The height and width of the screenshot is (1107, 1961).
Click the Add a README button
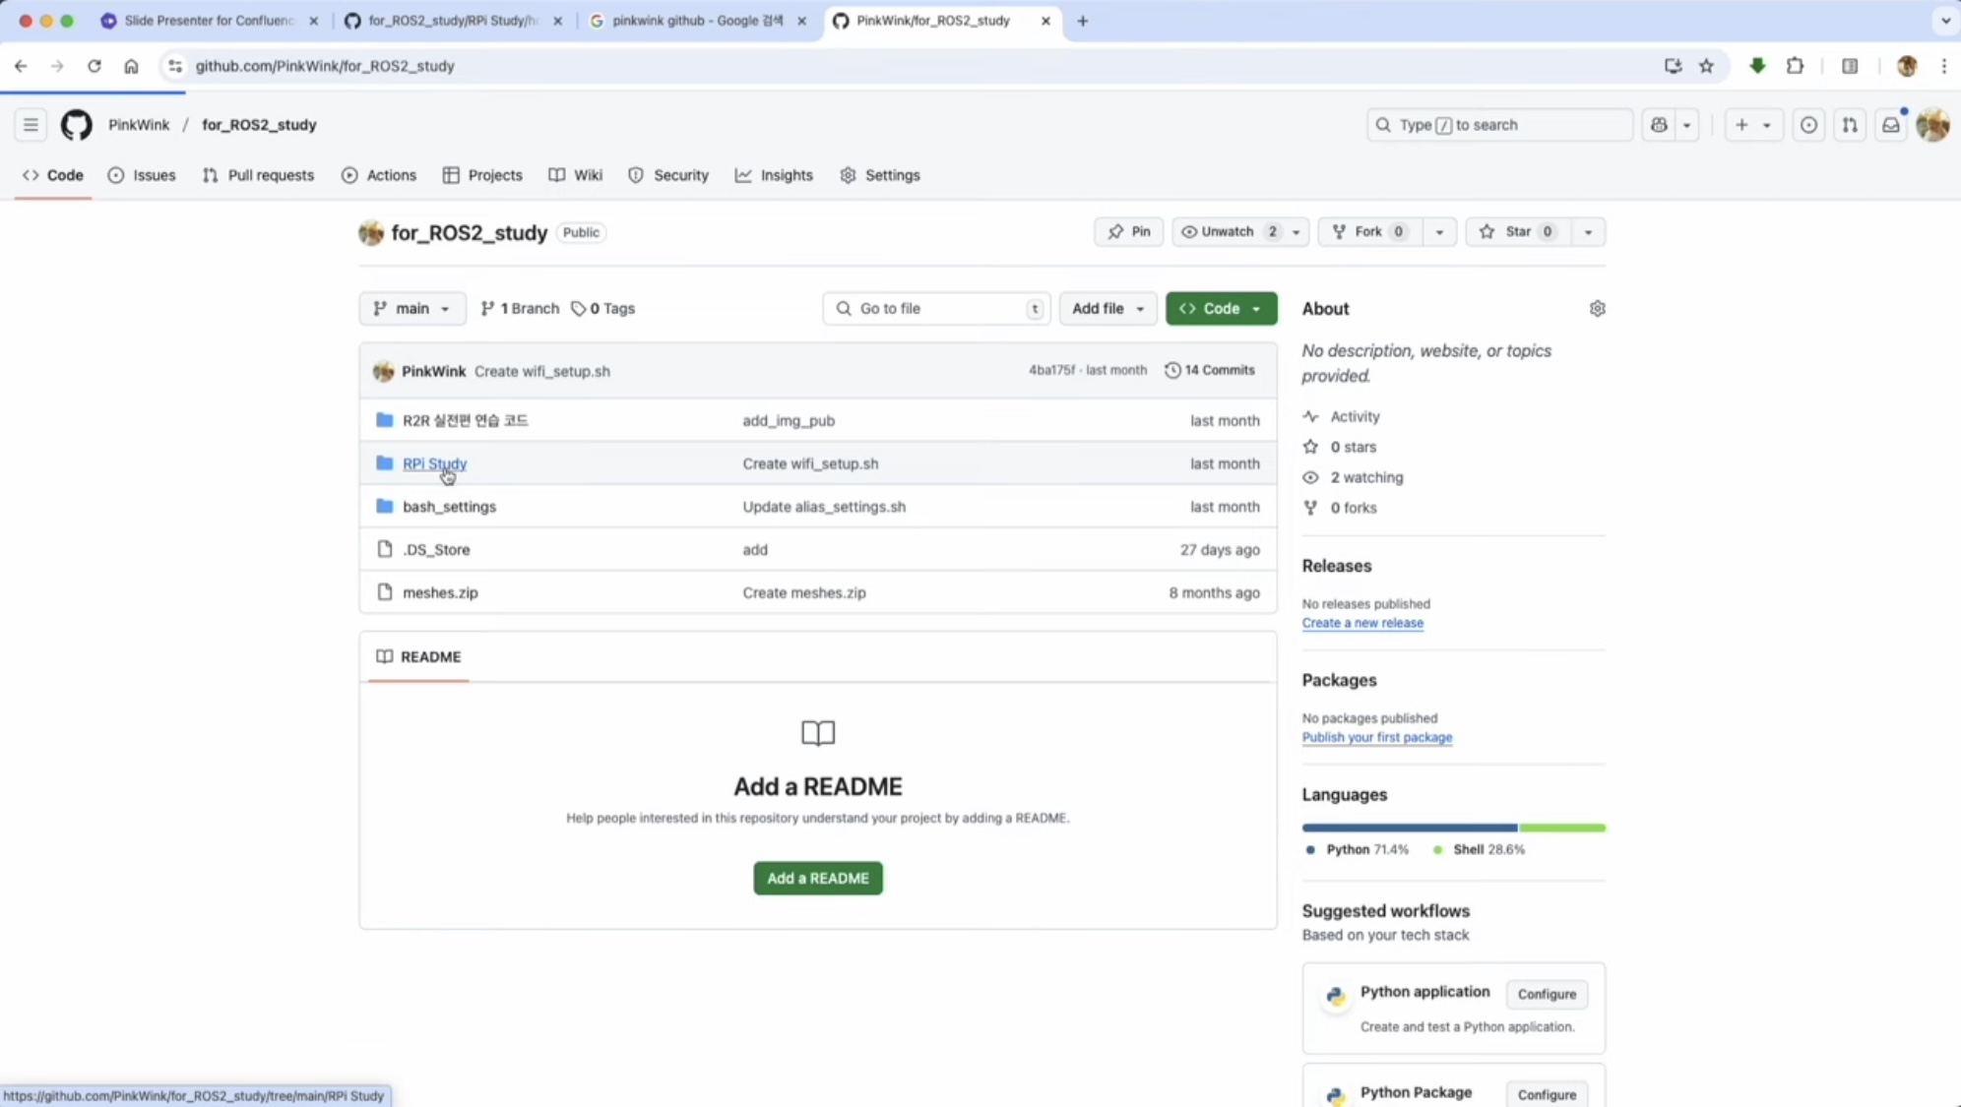pos(817,878)
